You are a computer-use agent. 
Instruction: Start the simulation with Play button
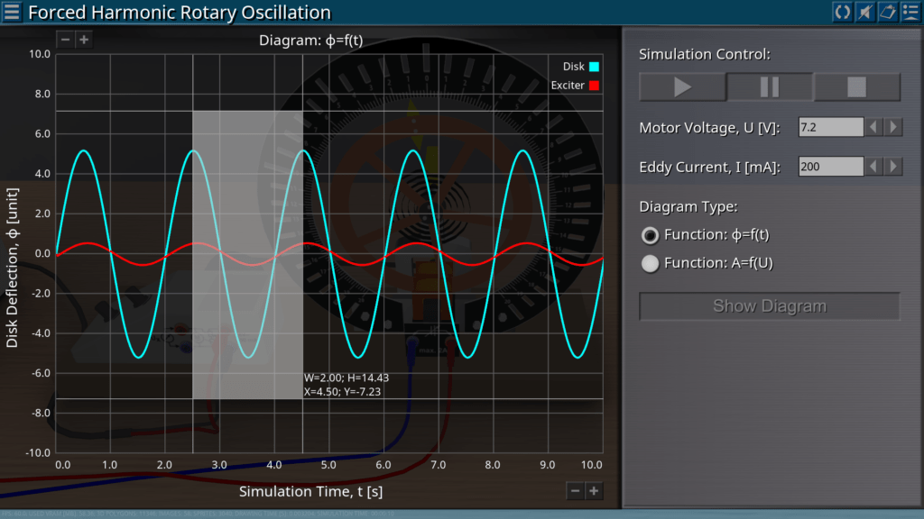682,87
